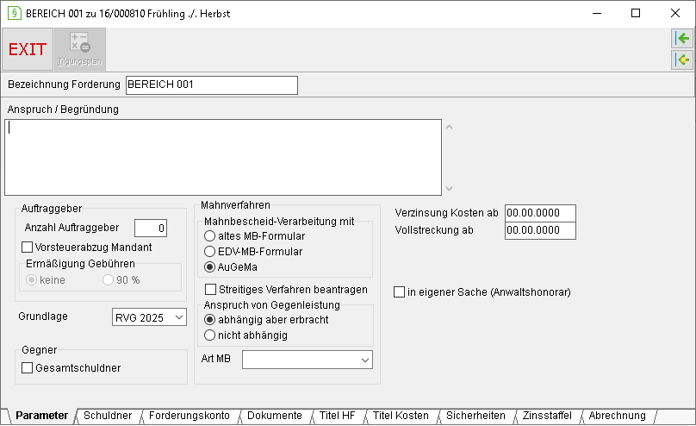
Task: Open the Titel HF tab
Action: [338, 416]
